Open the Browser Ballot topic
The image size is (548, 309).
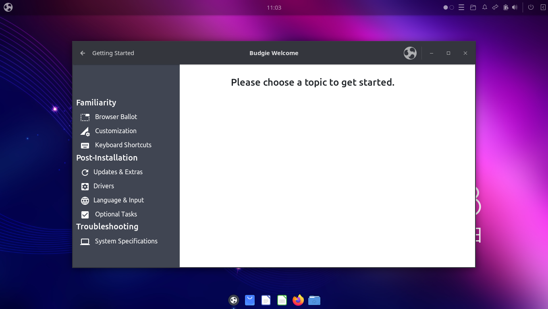tap(116, 117)
